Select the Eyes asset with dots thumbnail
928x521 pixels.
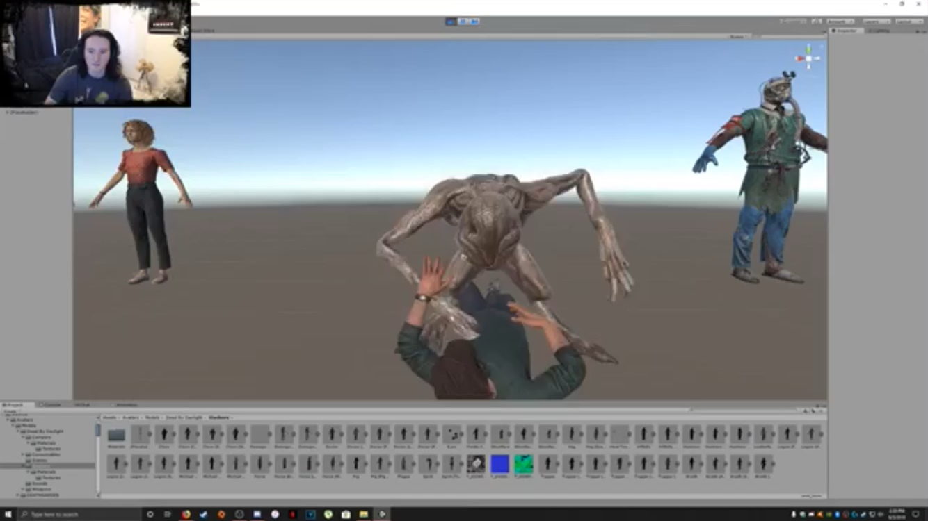pos(452,435)
